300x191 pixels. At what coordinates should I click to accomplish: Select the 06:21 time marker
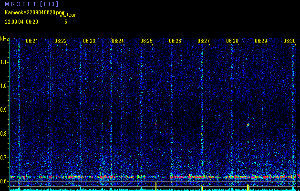(x=32, y=41)
